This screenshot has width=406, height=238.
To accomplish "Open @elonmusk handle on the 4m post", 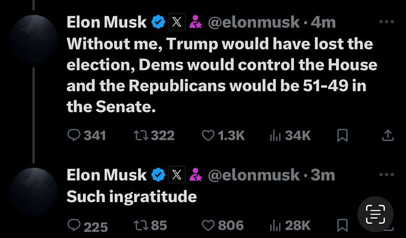I will point(254,22).
